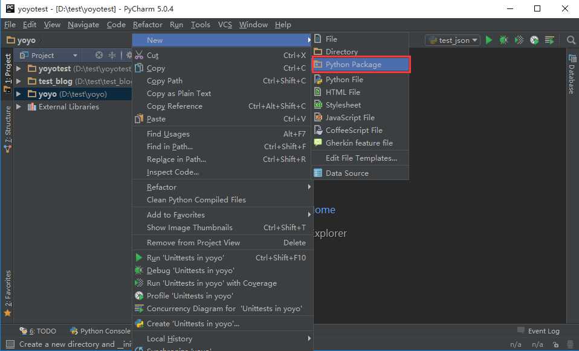The image size is (579, 351).
Task: Click the green Run button in toolbar
Action: [x=489, y=40]
